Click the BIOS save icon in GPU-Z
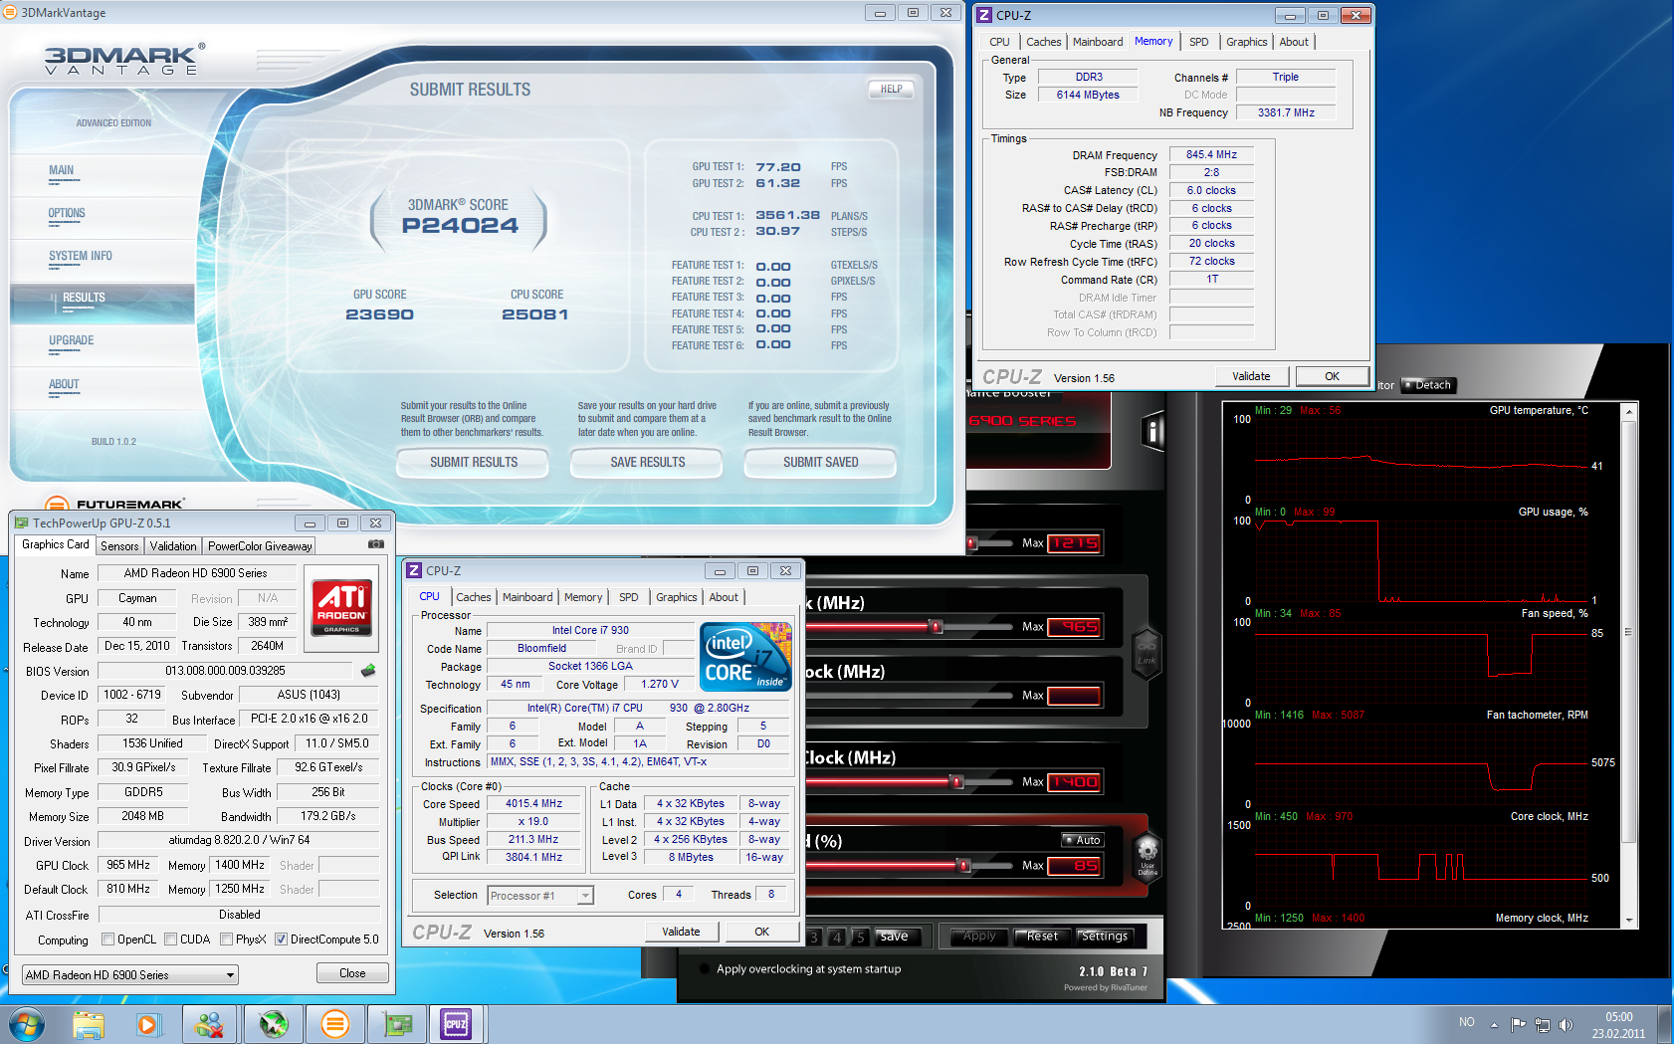 coord(368,670)
